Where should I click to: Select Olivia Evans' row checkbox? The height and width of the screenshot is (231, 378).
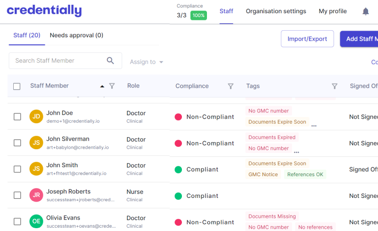(x=17, y=222)
